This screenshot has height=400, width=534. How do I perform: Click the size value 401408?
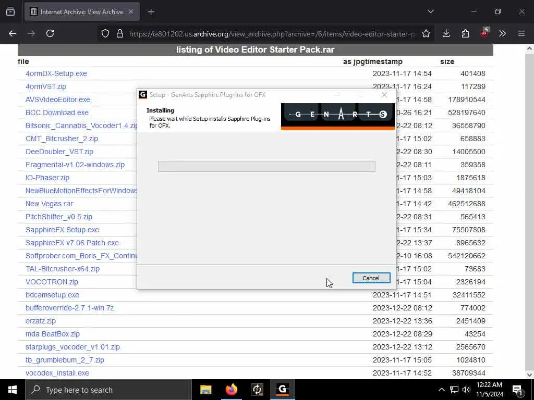pos(472,73)
